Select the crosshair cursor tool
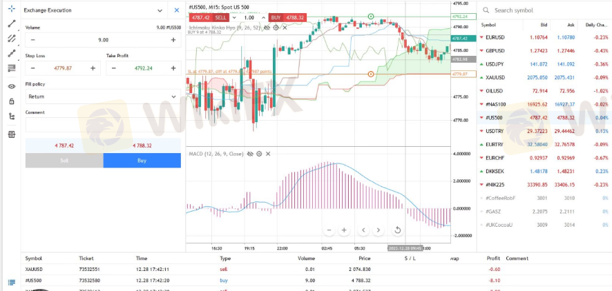This screenshot has height=291, width=612. (11, 9)
